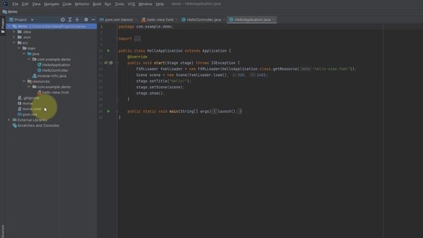Open Structure tool window side button

[3, 231]
